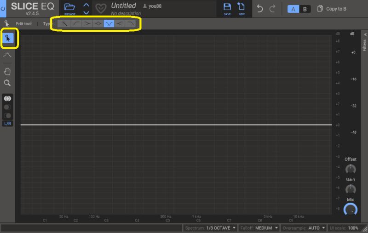Screen dimensions: 368x233
Task: Switch to B state
Action: (x=305, y=9)
